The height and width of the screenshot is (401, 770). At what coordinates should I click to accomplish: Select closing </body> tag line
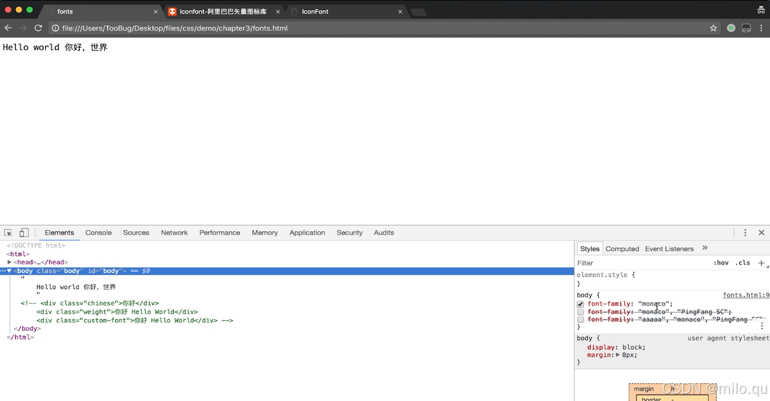tap(27, 329)
